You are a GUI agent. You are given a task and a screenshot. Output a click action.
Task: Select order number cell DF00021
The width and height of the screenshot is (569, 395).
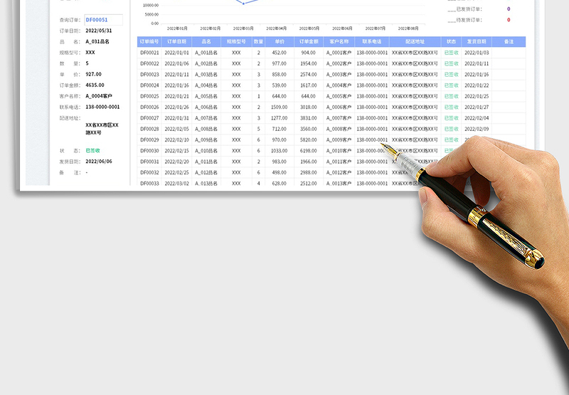coord(149,53)
